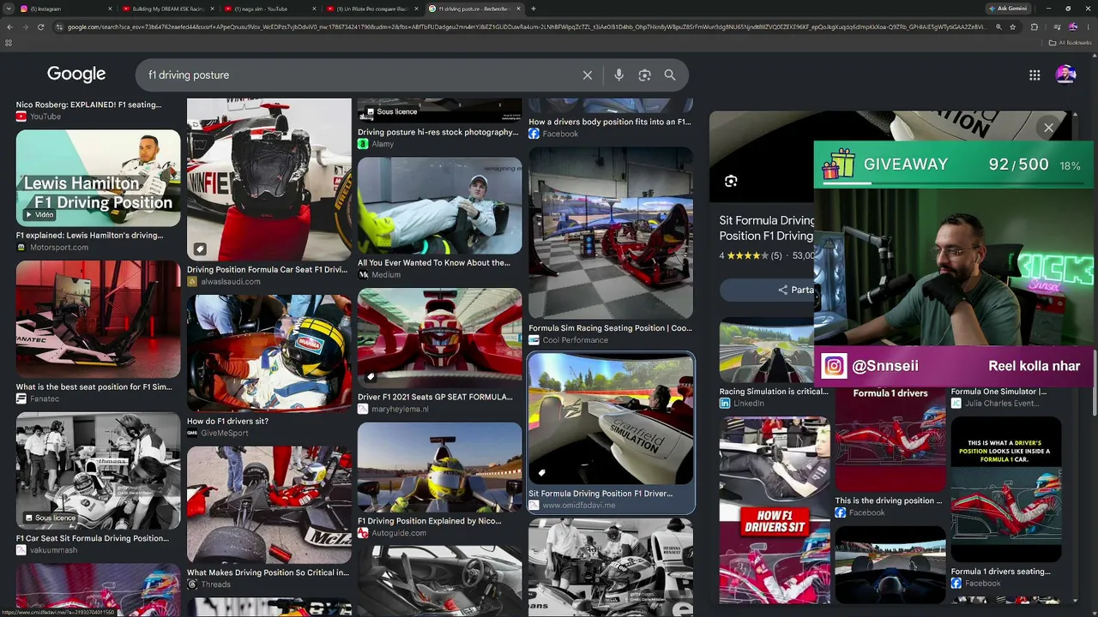Open the Alamy source link
1098x617 pixels.
click(383, 144)
